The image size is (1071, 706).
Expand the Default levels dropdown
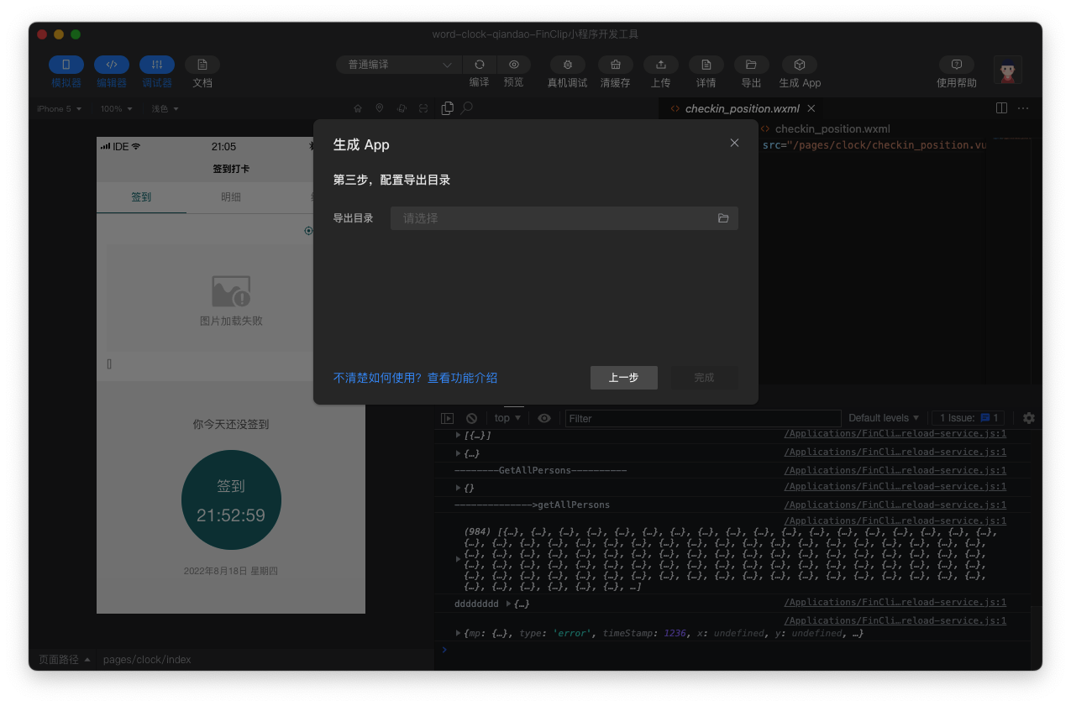[x=883, y=418]
